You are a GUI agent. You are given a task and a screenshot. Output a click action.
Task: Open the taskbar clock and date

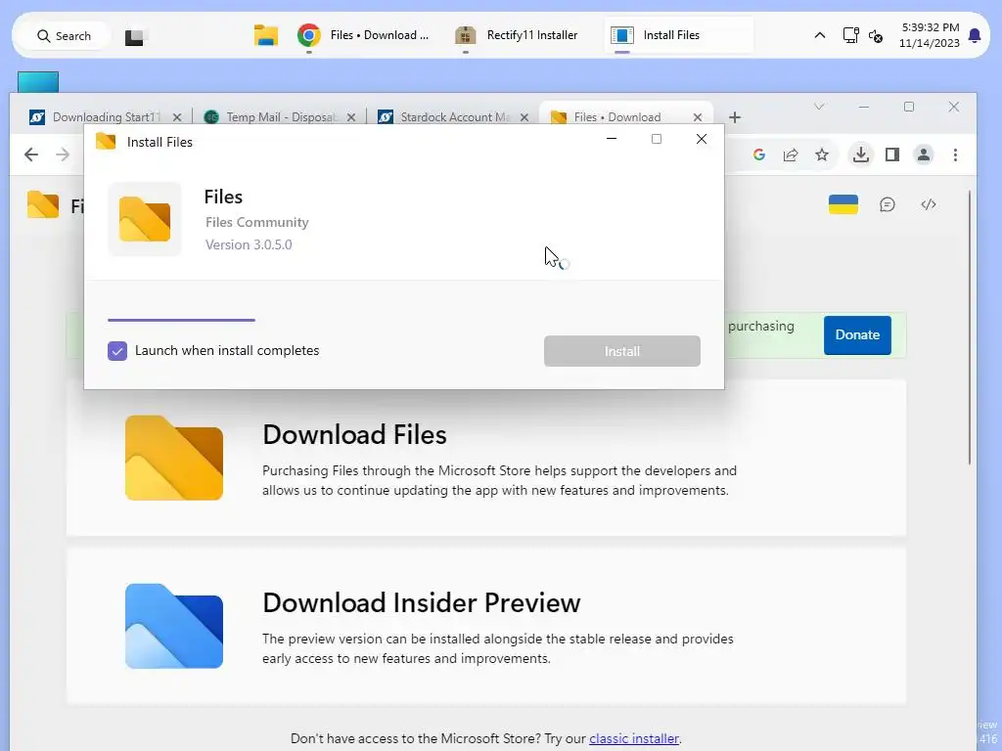pyautogui.click(x=930, y=35)
